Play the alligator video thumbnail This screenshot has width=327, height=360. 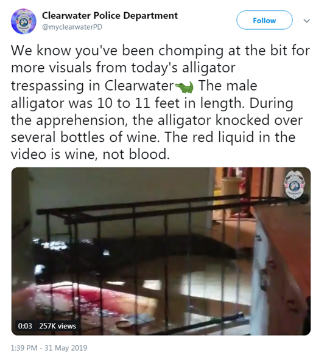(161, 251)
